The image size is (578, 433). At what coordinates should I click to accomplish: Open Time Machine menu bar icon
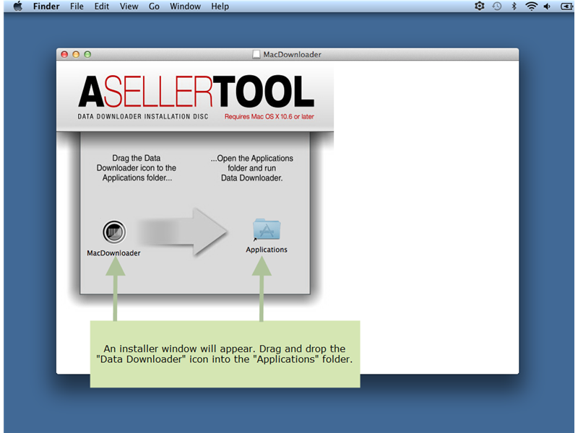[497, 6]
